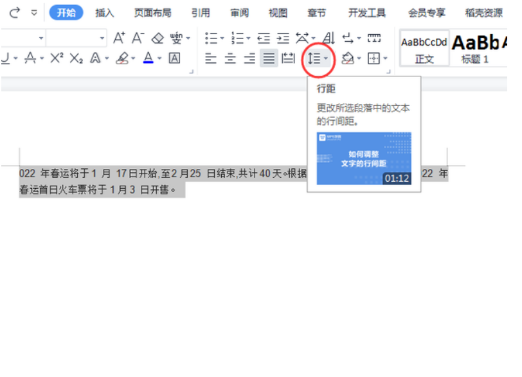Expand the font color dropdown arrow

point(159,59)
